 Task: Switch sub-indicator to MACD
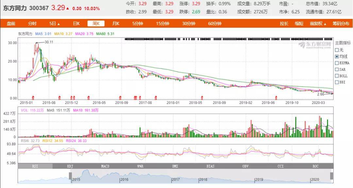tap(105, 166)
